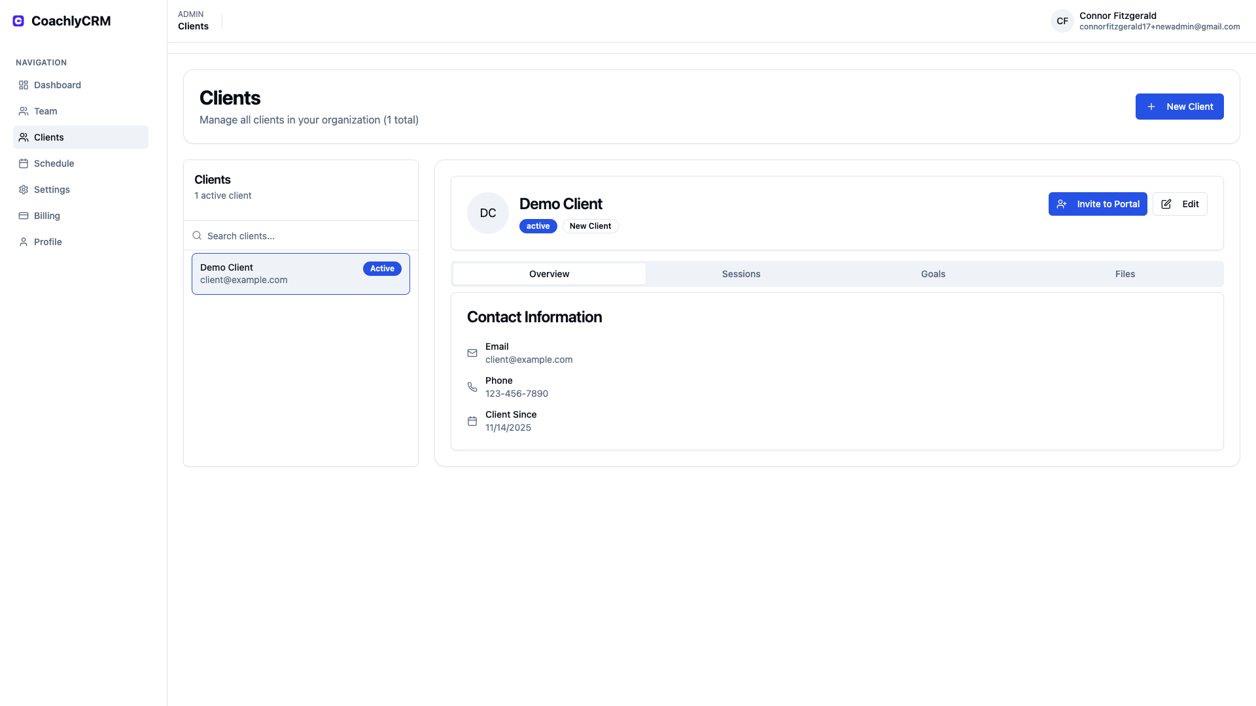Click the pencil icon on the Edit button
The width and height of the screenshot is (1256, 706).
click(1167, 204)
